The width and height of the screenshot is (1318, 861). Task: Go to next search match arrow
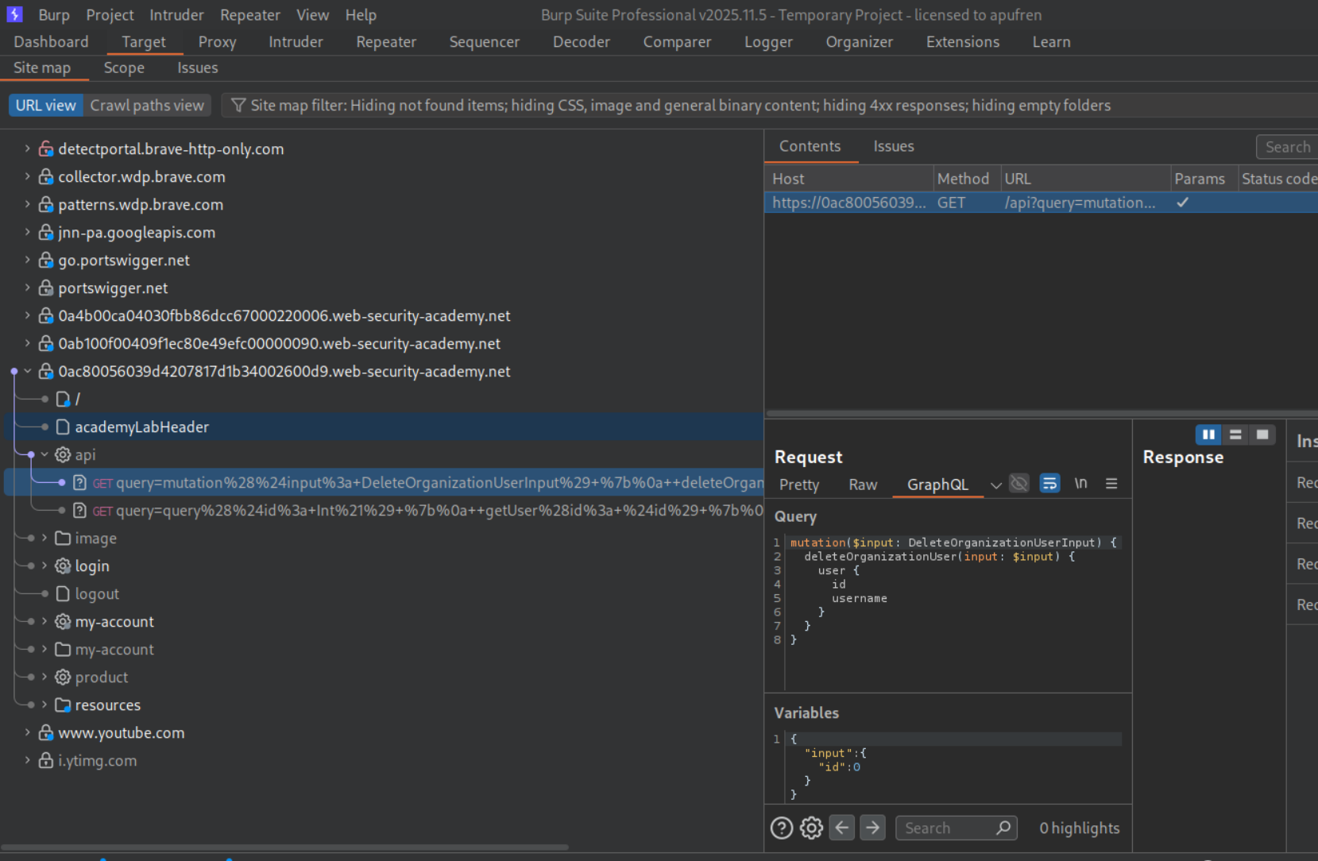(x=872, y=828)
